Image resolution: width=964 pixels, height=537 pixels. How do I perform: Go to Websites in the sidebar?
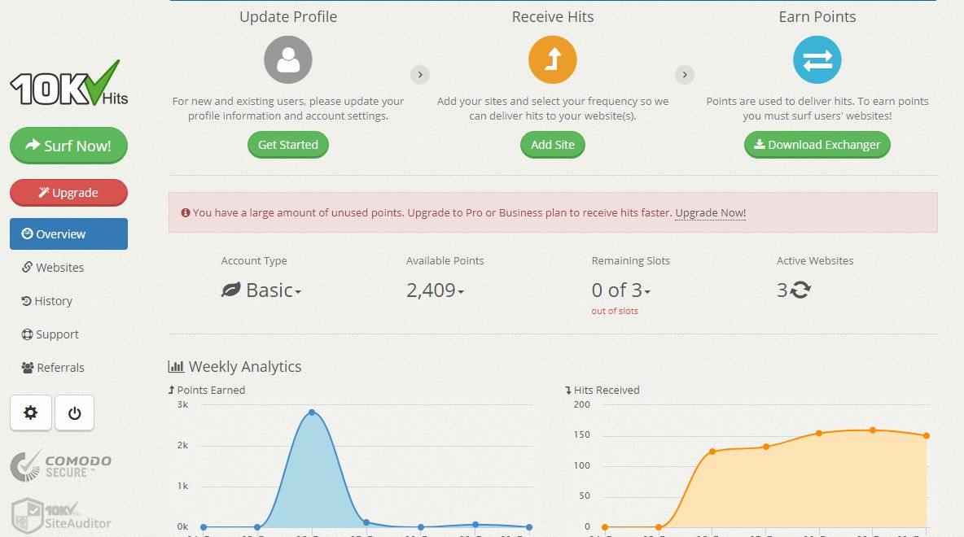coord(53,267)
